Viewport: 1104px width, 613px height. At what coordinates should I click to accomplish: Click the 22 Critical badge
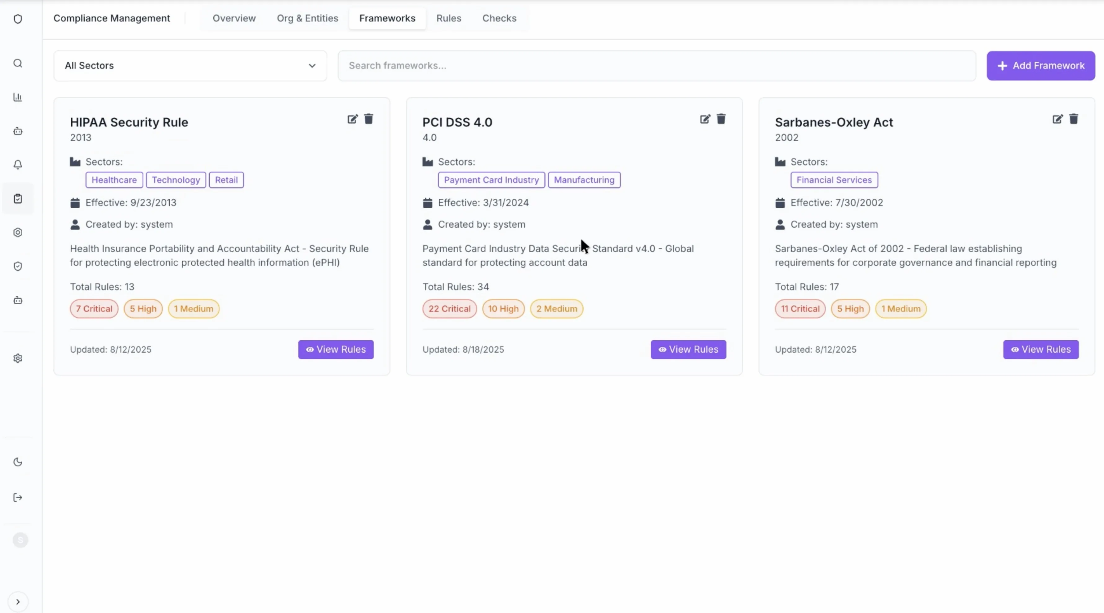(449, 309)
